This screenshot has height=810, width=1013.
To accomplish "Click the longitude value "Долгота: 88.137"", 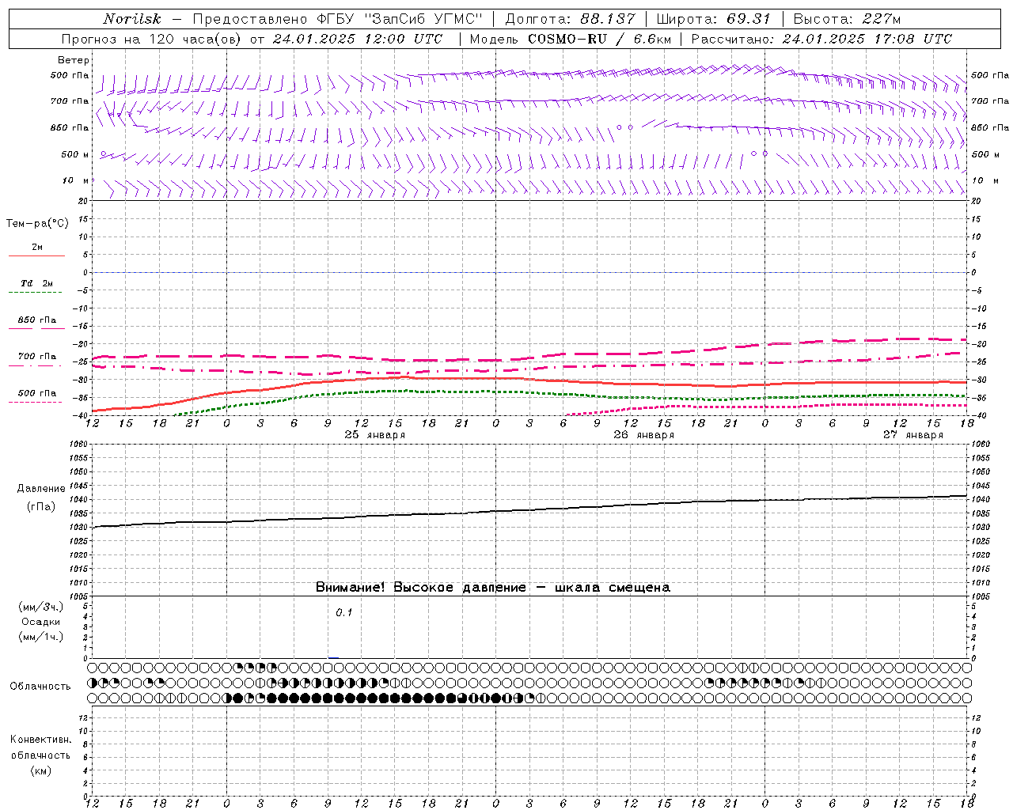I will pos(570,19).
